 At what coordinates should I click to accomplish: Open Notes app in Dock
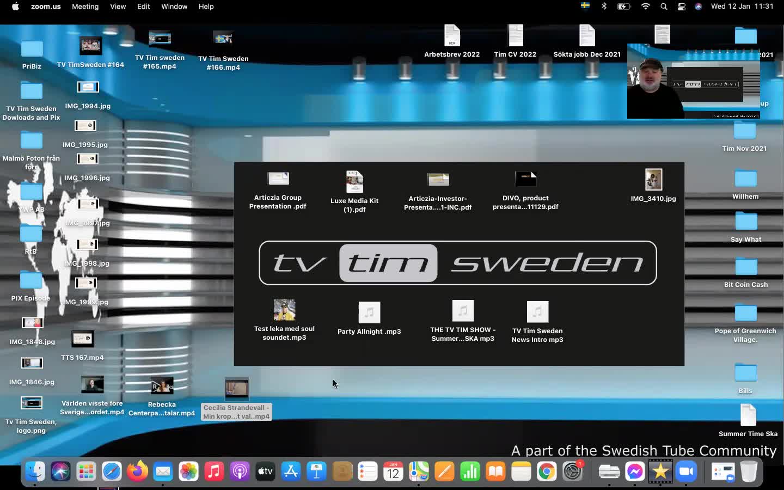521,471
